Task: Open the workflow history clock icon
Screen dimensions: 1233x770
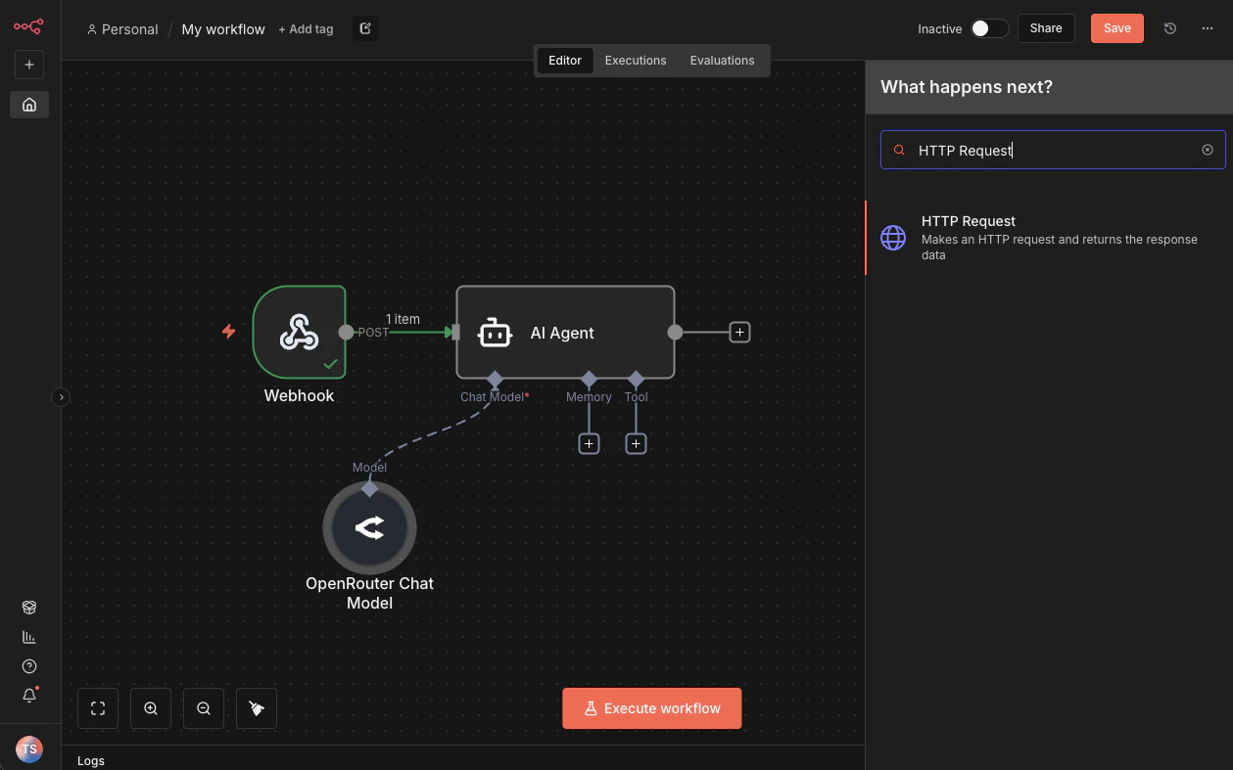Action: click(x=1169, y=28)
